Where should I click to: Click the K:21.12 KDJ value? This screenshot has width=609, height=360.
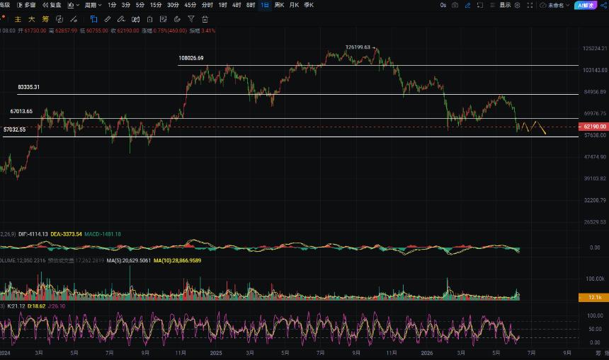pyautogui.click(x=16, y=306)
